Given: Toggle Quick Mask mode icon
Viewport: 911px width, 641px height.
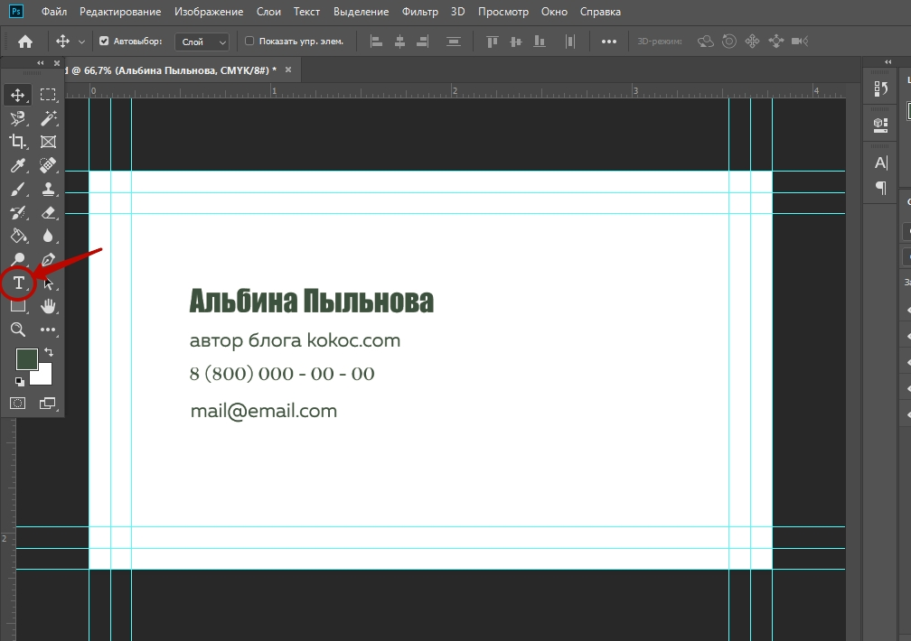Looking at the screenshot, I should (18, 403).
